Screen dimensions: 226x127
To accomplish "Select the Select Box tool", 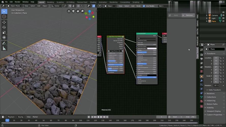I will (4, 11).
